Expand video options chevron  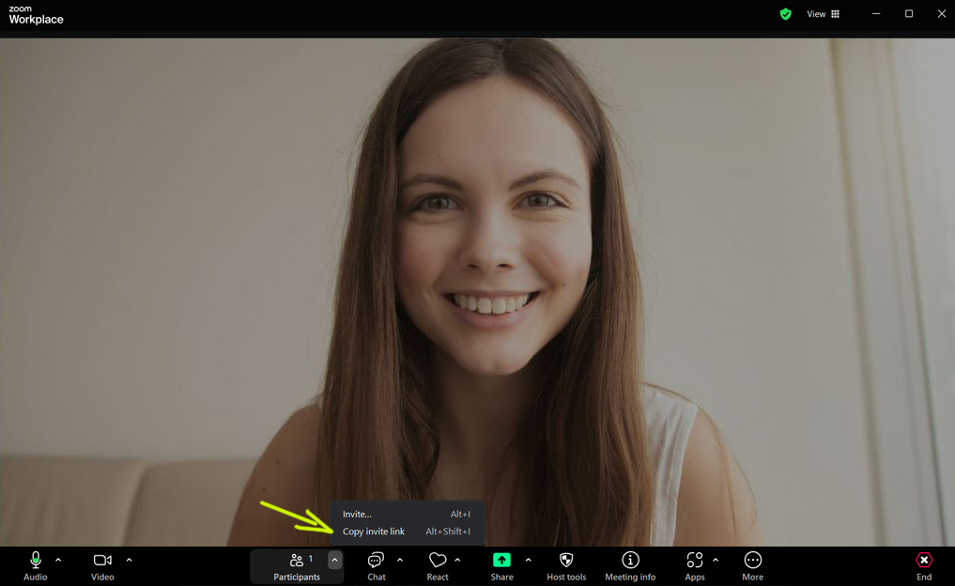pos(129,561)
